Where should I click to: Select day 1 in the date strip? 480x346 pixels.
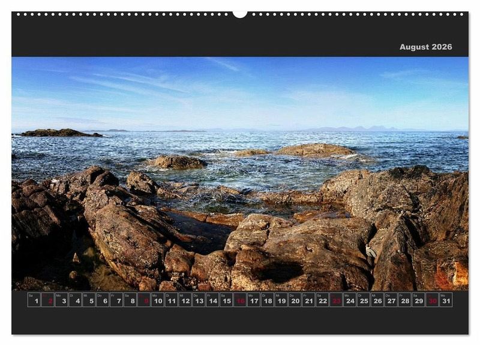tap(34, 300)
